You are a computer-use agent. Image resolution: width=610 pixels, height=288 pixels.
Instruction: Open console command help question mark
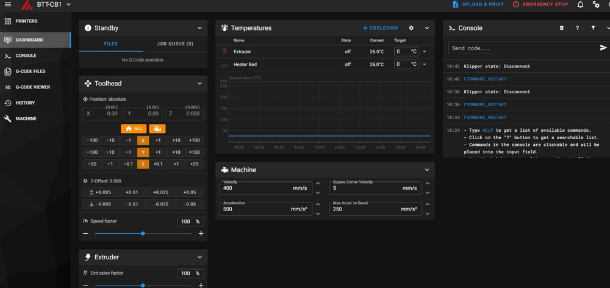[x=577, y=28]
